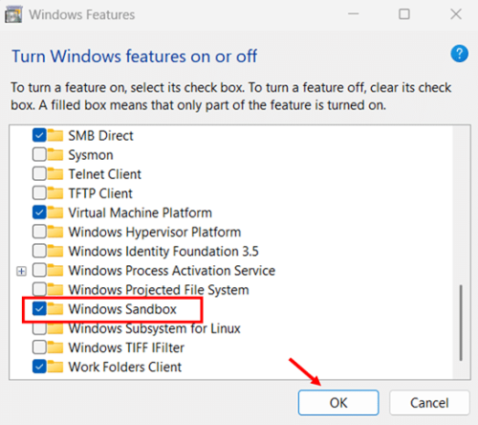Select the TFTP Client label
This screenshot has width=478, height=425.
pyautogui.click(x=100, y=193)
